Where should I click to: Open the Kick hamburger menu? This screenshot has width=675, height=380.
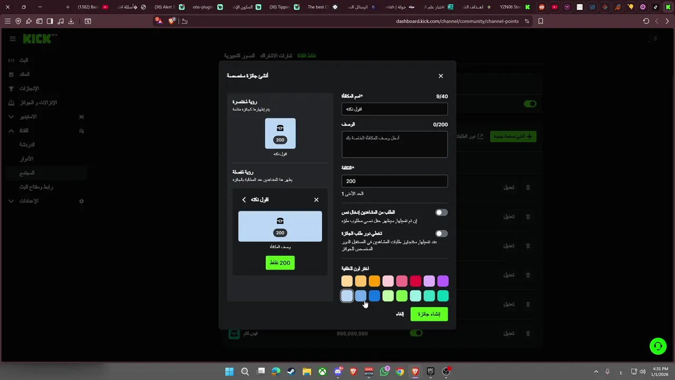click(x=13, y=39)
